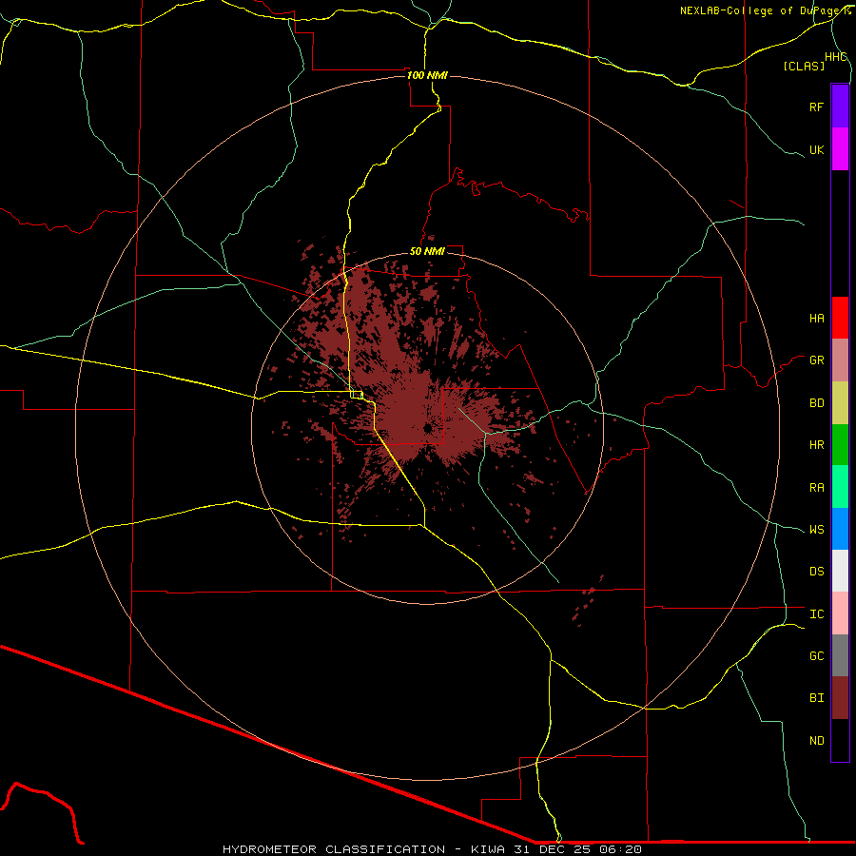Click the DS legend label

tap(816, 572)
